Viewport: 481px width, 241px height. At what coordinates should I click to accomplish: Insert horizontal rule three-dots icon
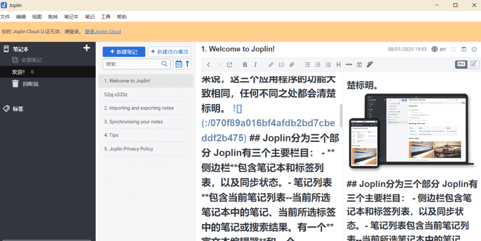click(349, 65)
